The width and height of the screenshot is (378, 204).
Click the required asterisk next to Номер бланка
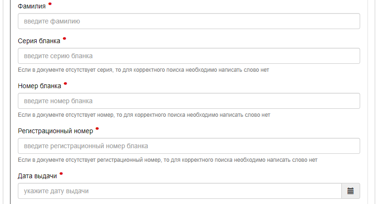[65, 84]
